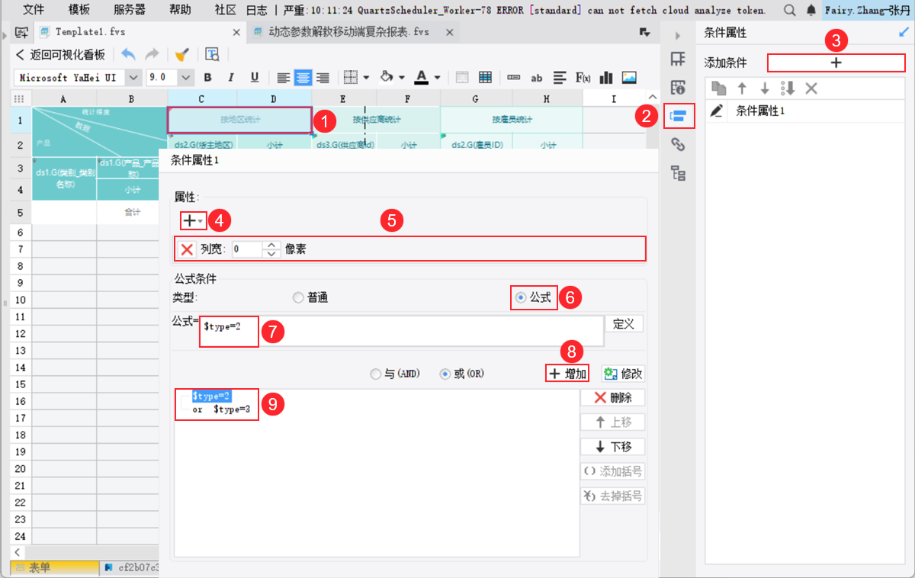Open the fill color dropdown arrow
This screenshot has width=915, height=578.
(x=401, y=78)
